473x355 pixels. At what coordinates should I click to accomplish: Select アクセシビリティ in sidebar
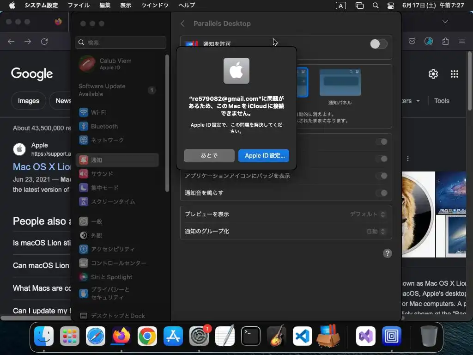[117, 249]
